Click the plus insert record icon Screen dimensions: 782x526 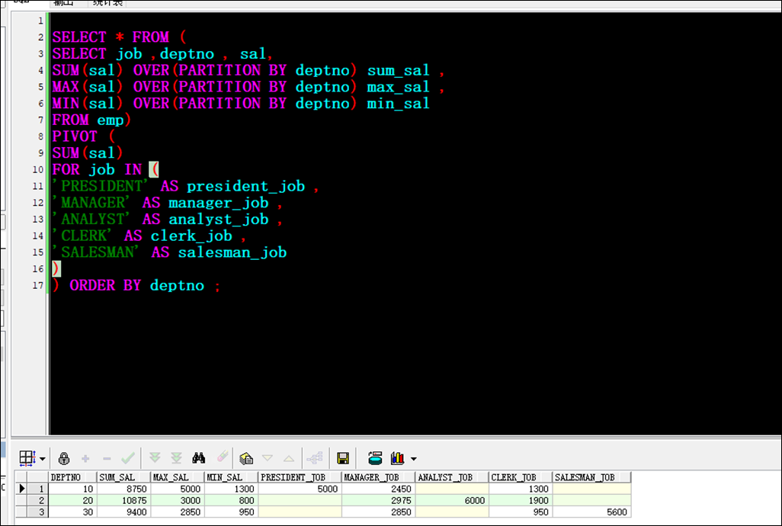tap(85, 458)
